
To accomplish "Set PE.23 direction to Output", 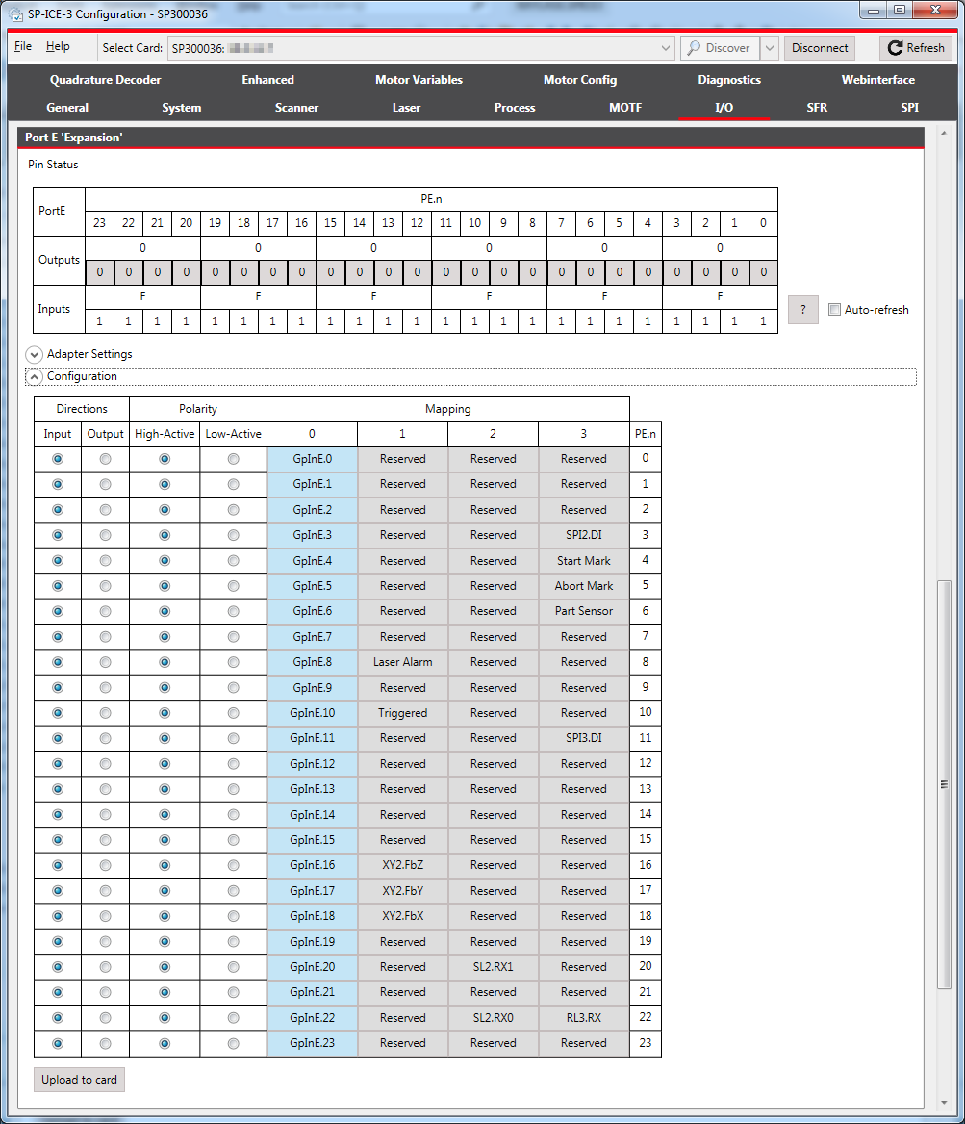I will [106, 1044].
